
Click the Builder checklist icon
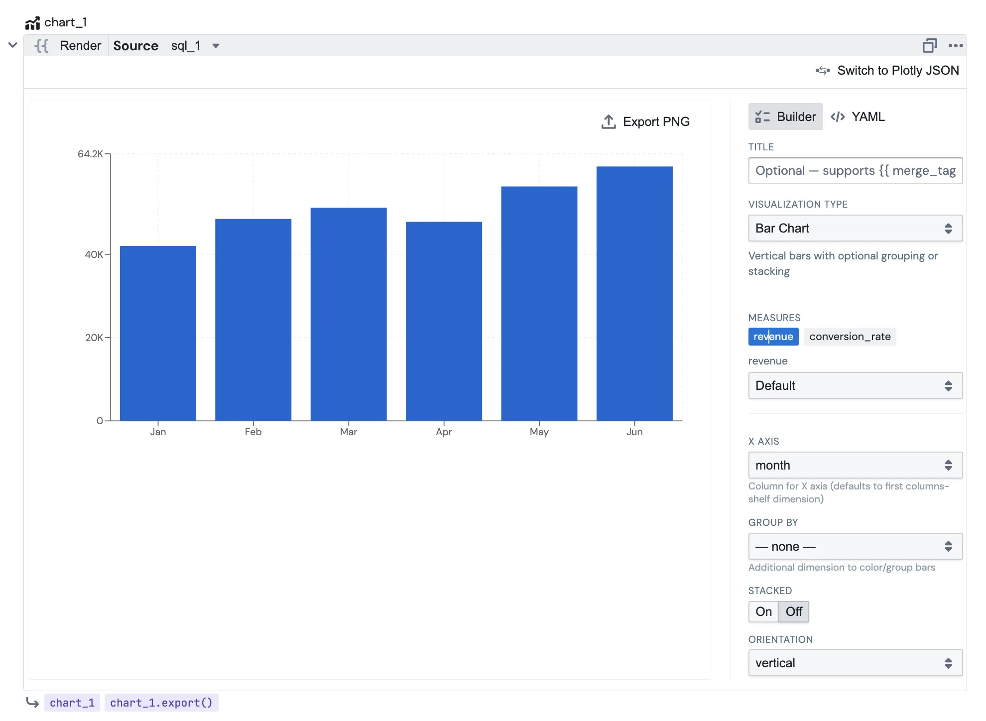tap(762, 117)
